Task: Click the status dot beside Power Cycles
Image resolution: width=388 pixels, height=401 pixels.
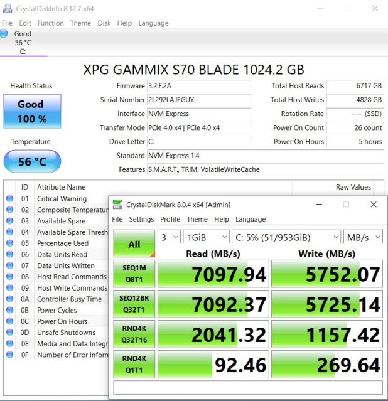Action: [x=9, y=310]
